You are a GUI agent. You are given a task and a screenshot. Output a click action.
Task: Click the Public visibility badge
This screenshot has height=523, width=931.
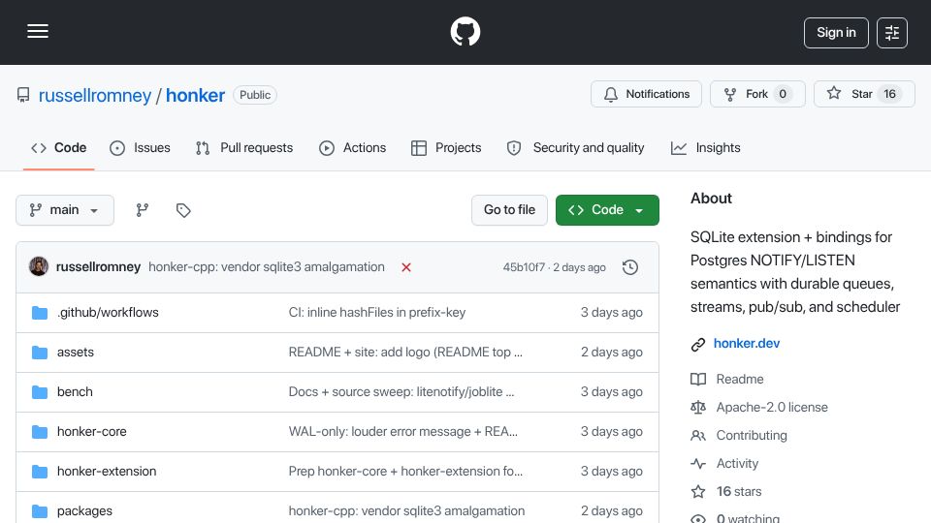coord(255,95)
